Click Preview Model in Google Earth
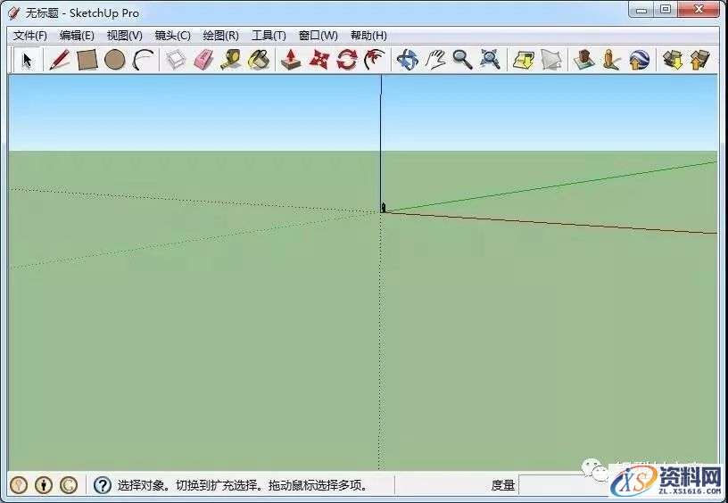The image size is (728, 503). click(640, 60)
